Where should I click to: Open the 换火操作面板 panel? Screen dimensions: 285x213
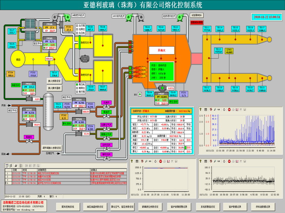(x=54, y=88)
